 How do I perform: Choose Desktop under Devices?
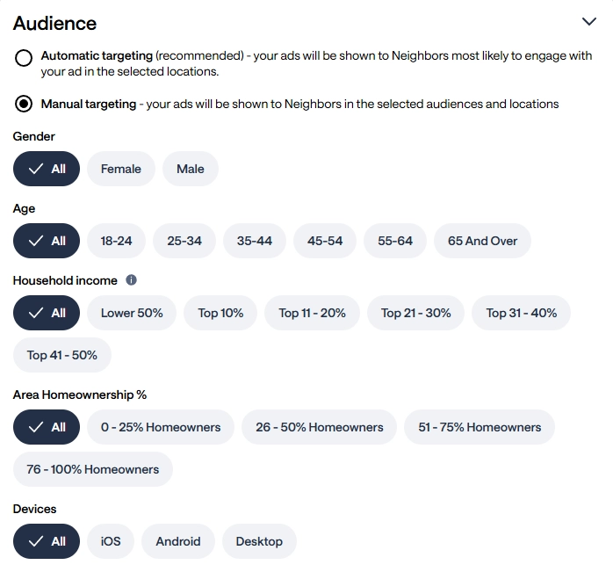pos(259,541)
